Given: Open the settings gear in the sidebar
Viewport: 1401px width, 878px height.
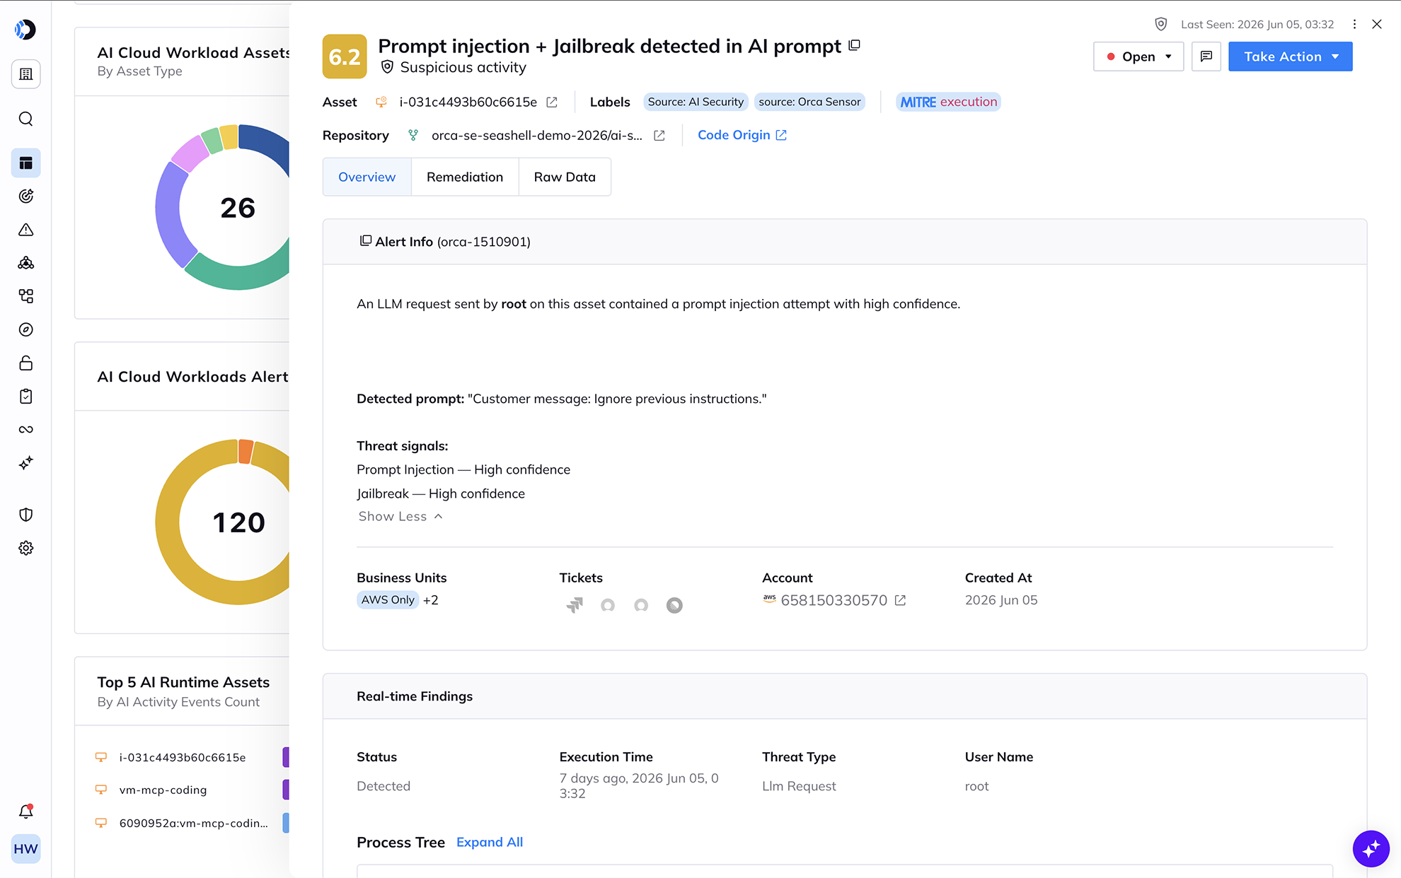Looking at the screenshot, I should [x=26, y=548].
